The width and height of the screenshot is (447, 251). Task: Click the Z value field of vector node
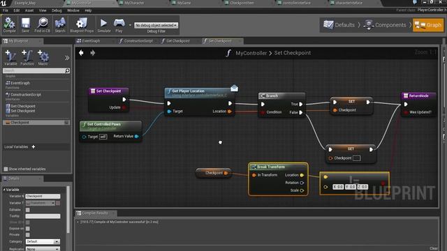(x=362, y=187)
